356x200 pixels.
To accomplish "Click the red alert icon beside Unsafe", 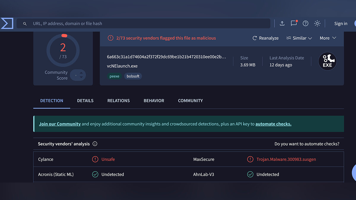I will pyautogui.click(x=95, y=159).
